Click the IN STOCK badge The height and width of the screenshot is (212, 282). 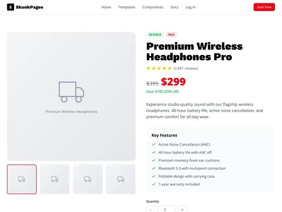(155, 35)
